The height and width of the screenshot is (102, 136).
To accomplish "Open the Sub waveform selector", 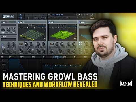I will [8, 25].
